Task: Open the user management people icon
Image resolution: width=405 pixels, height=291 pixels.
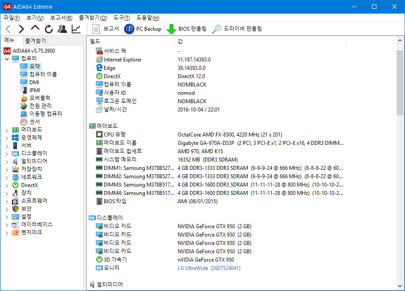Action: coord(62,29)
